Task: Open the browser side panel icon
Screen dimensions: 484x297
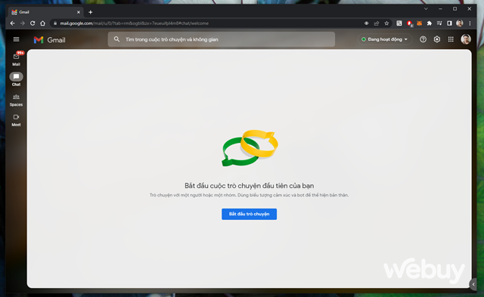Action: (x=449, y=23)
